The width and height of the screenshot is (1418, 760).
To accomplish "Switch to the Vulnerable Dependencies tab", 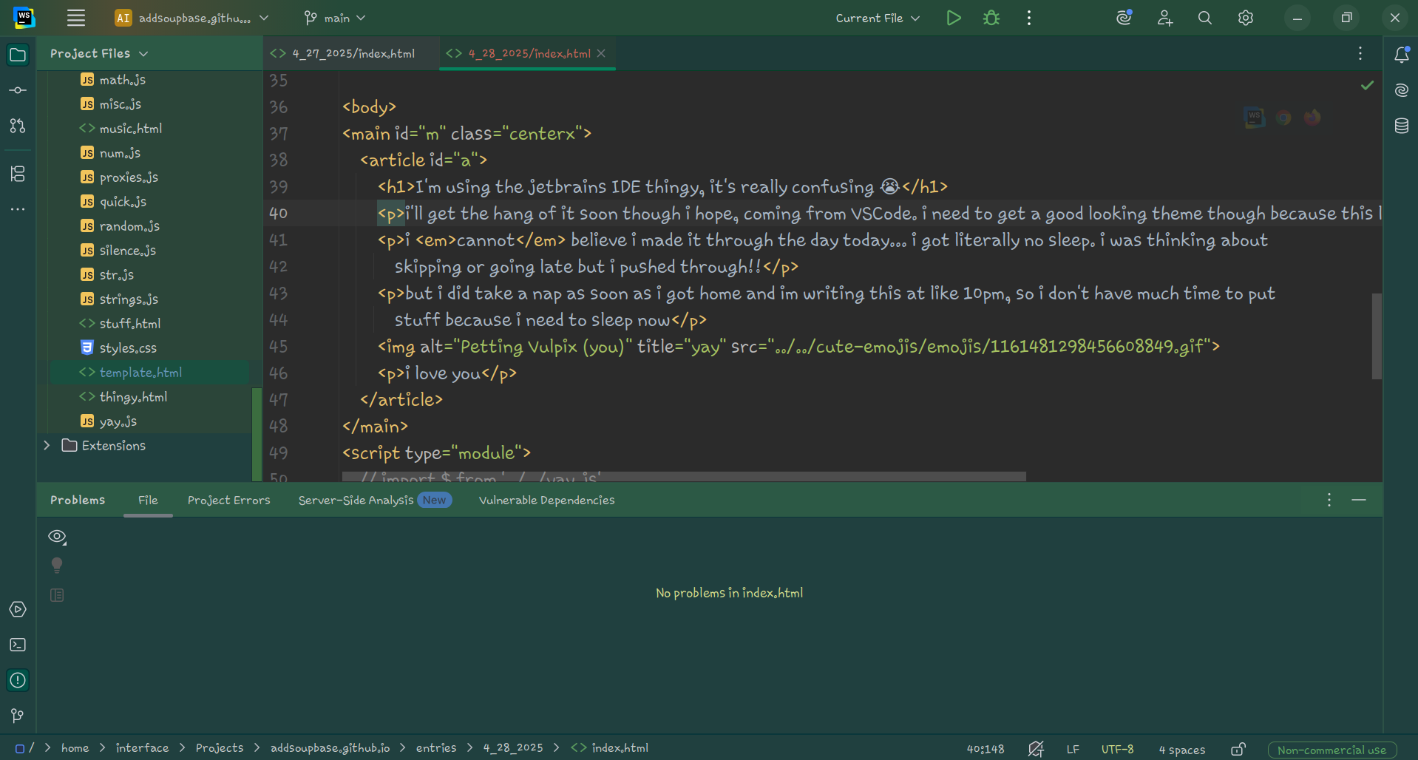I will (x=546, y=501).
